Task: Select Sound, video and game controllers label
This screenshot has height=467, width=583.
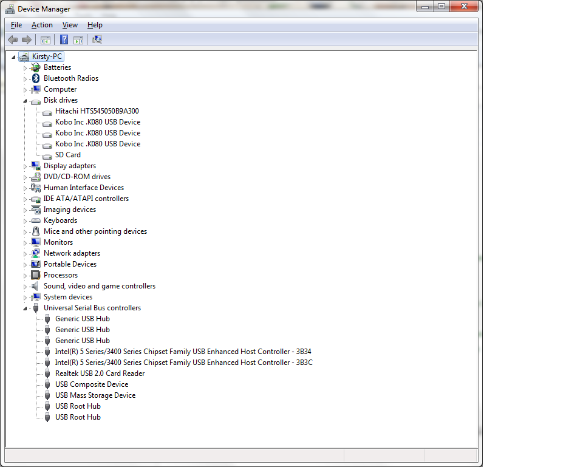Action: [x=100, y=286]
